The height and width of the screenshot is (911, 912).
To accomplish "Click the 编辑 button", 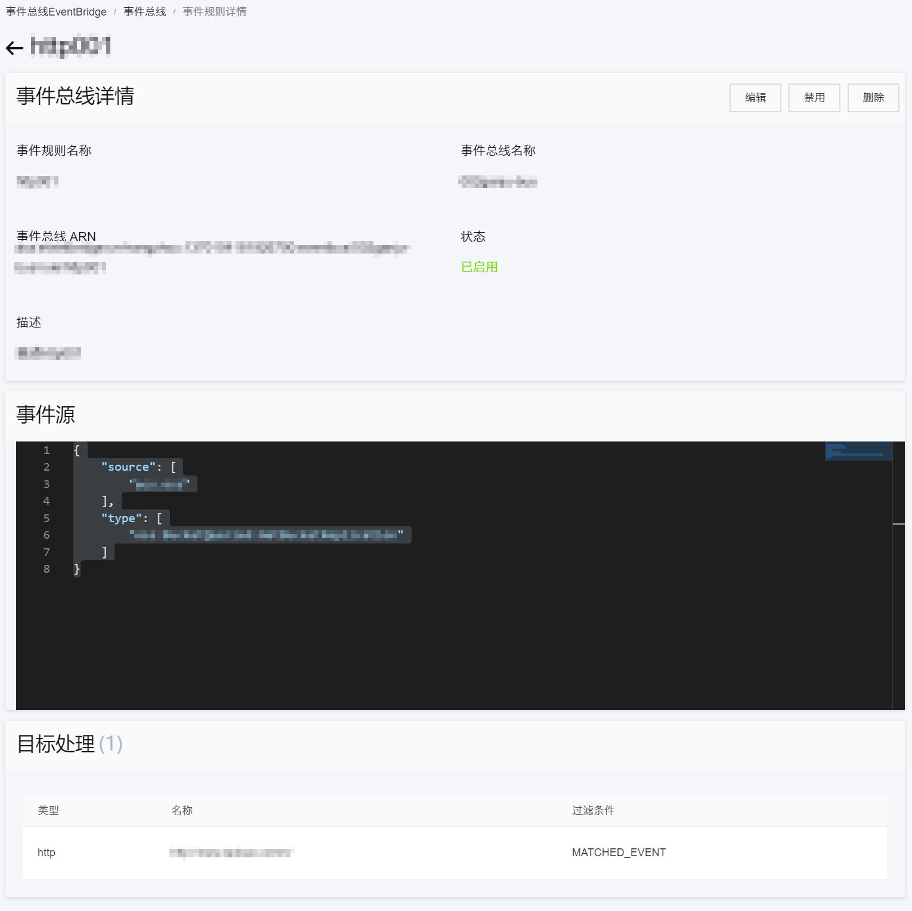I will (755, 98).
